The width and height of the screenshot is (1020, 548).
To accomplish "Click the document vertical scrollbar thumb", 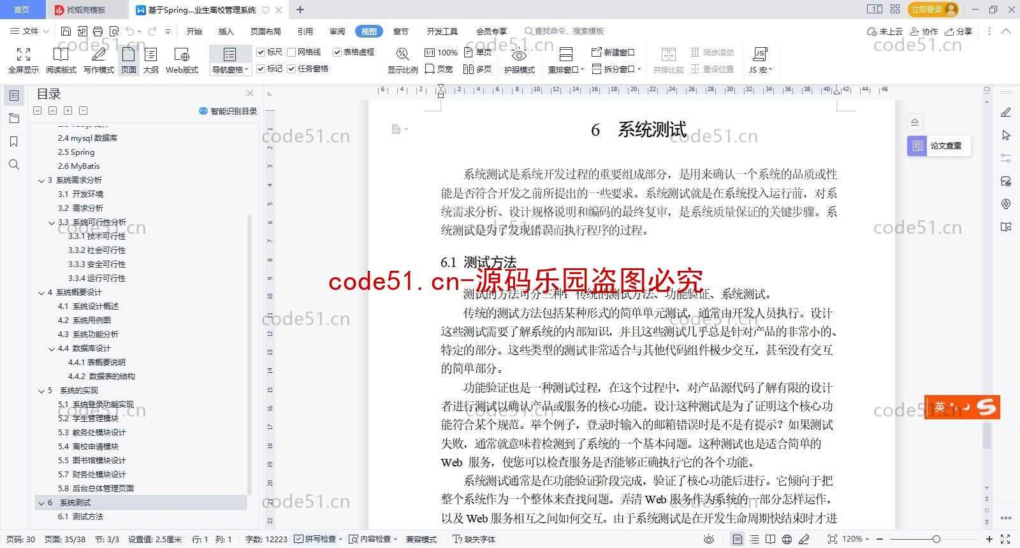I will [987, 435].
